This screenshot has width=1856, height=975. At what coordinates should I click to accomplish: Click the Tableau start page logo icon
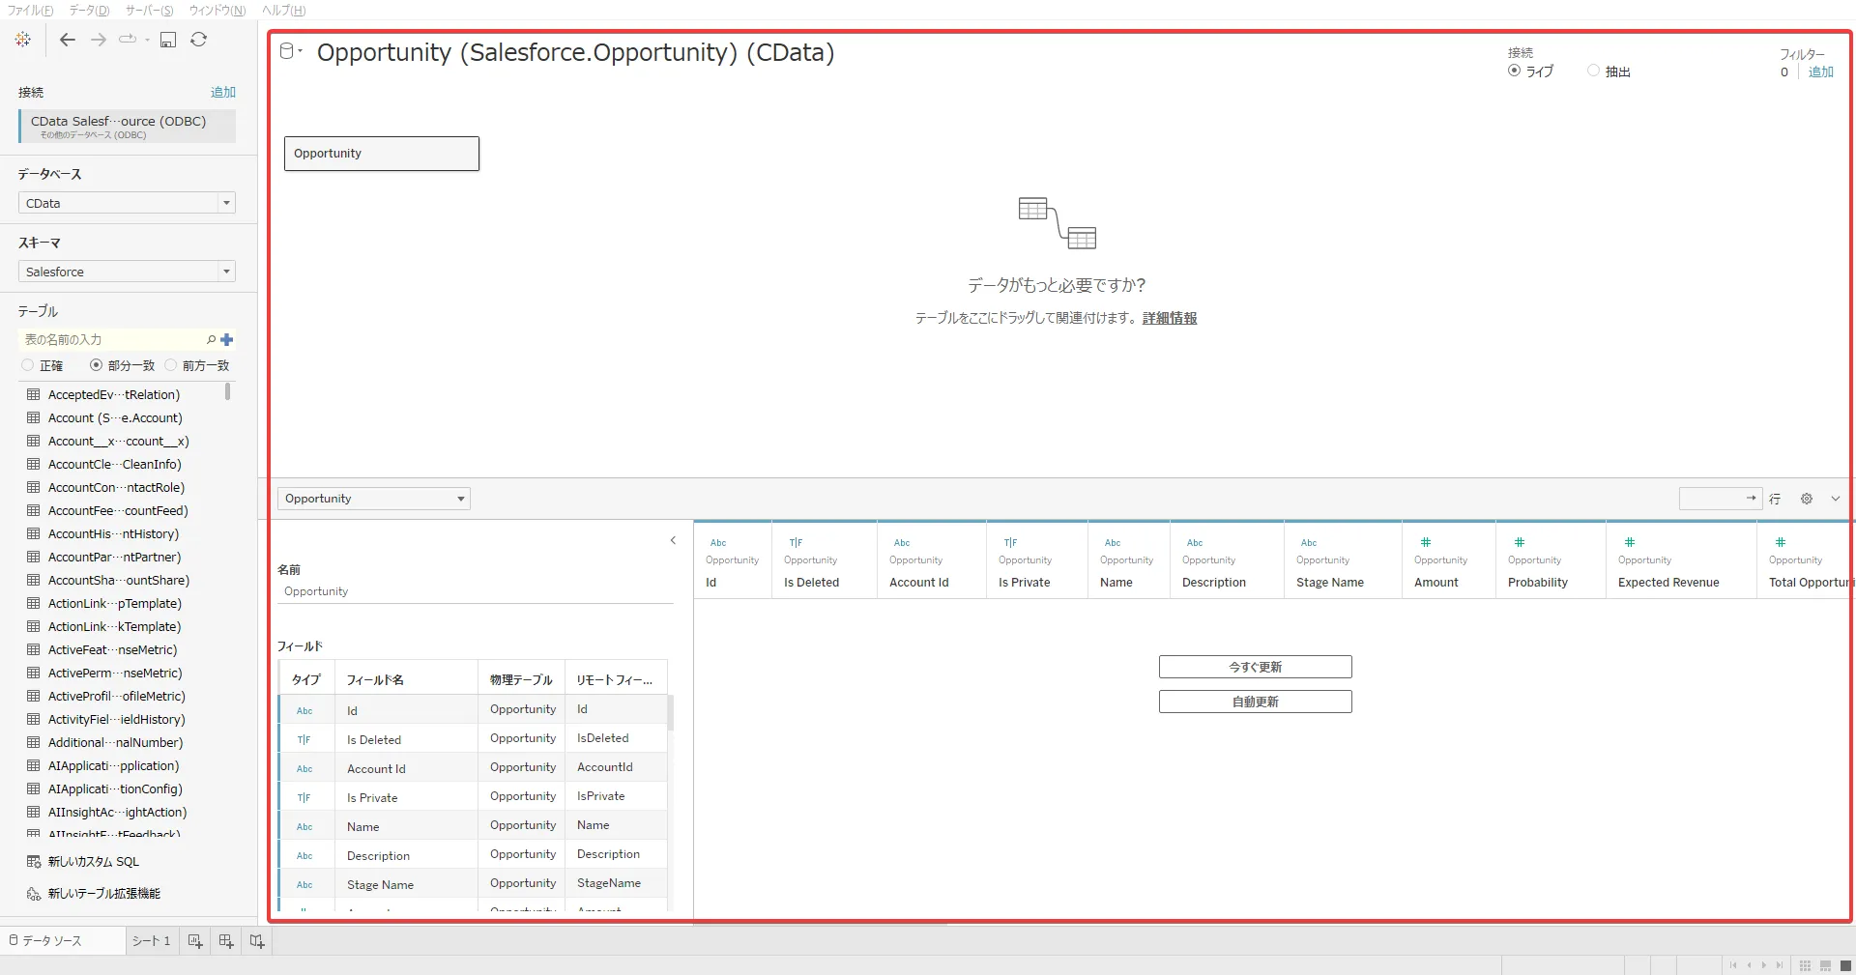[x=22, y=40]
